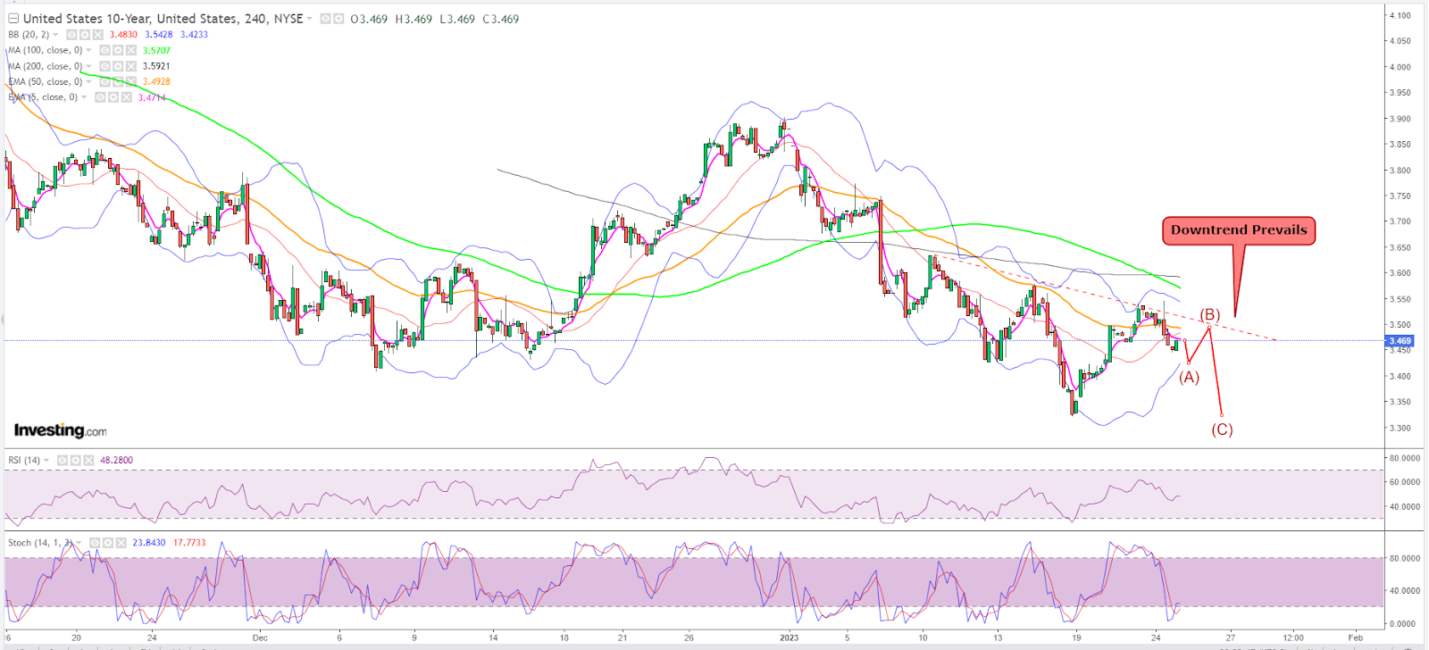Select the RSI (14) legend label
The width and height of the screenshot is (1429, 650).
coord(24,460)
